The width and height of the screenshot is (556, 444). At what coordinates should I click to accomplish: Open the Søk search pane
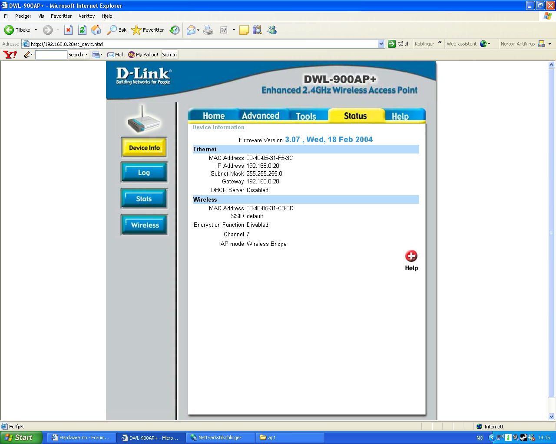click(117, 30)
